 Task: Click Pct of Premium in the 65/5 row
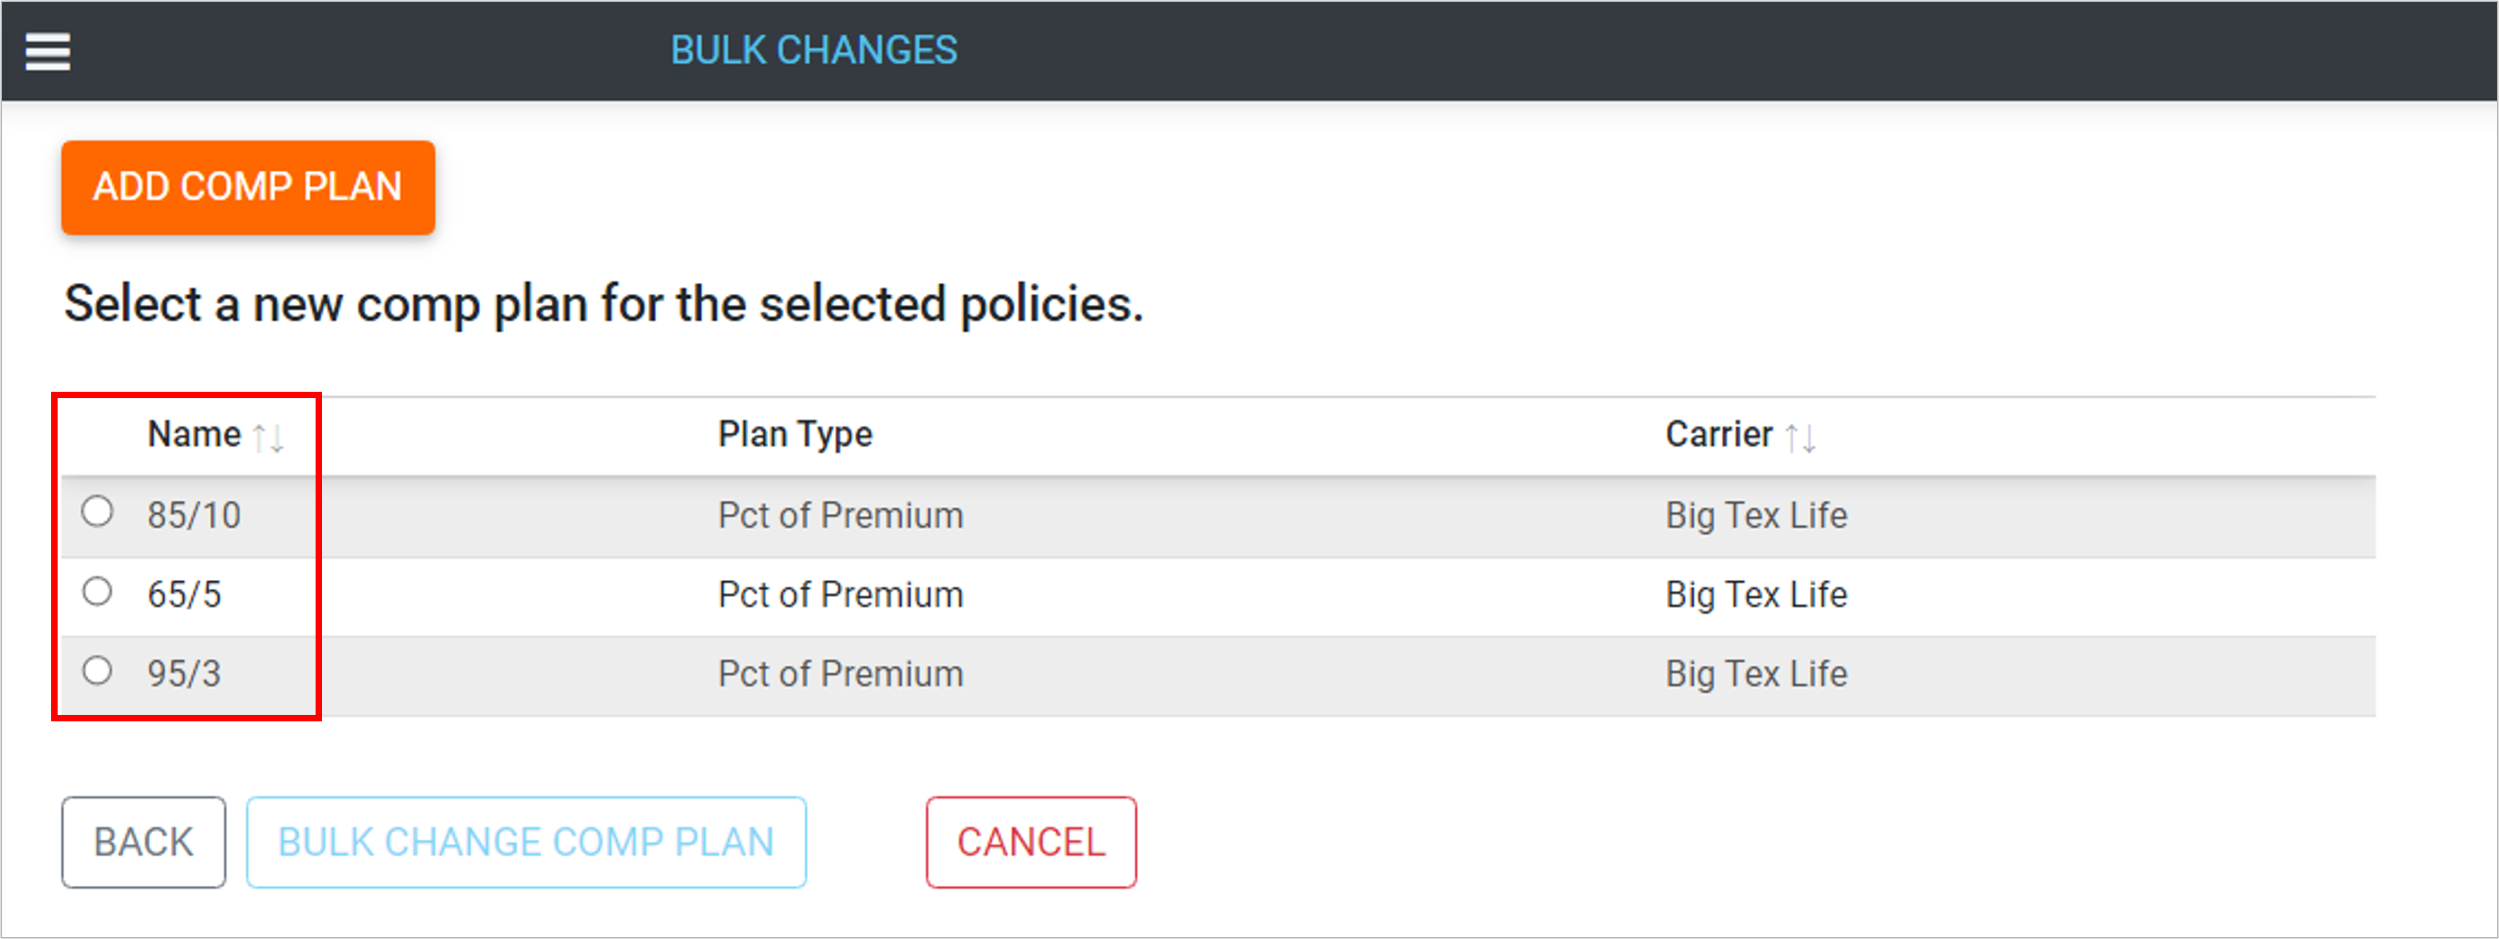coord(840,595)
